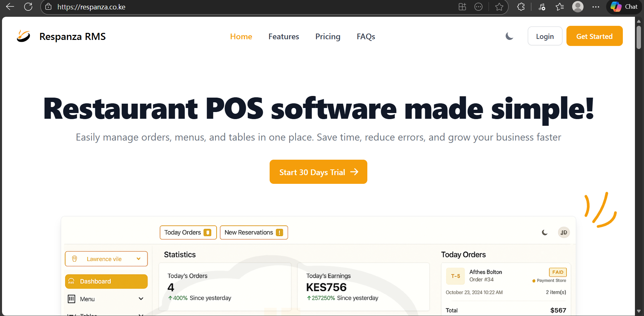
Task: Open the browser profile avatar icon
Action: coord(578,7)
